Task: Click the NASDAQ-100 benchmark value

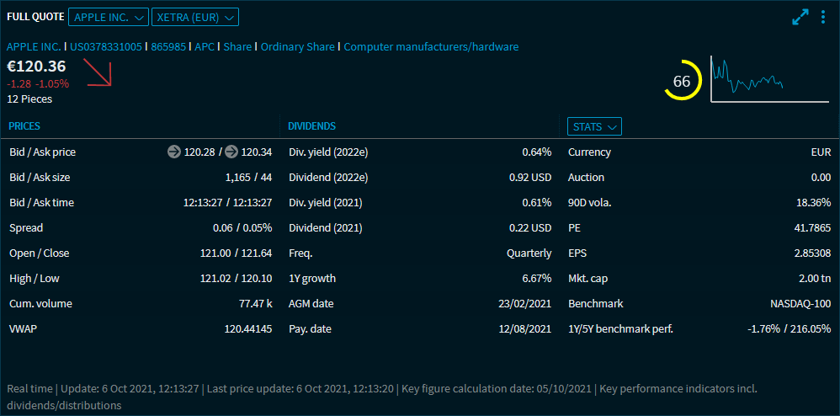Action: coord(800,303)
